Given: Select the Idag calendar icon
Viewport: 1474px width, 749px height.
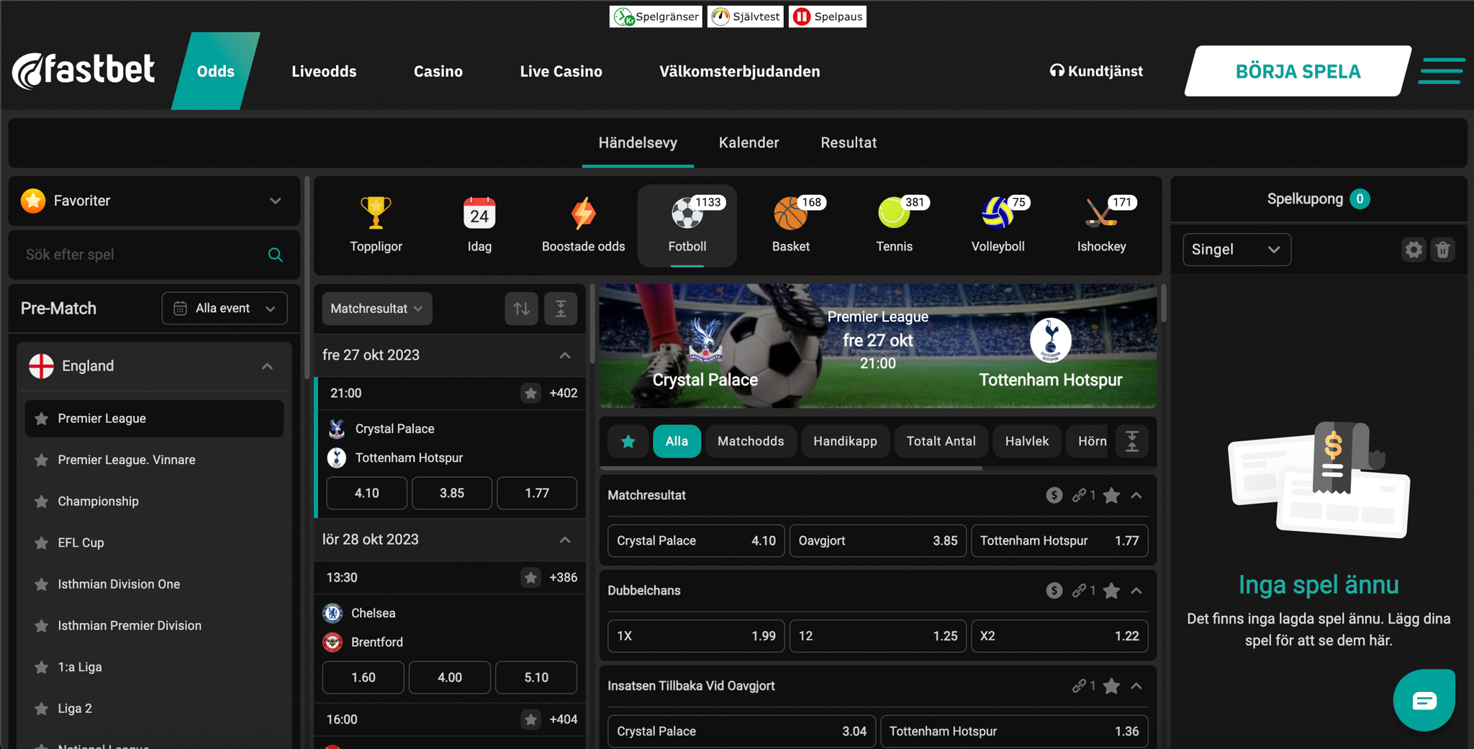Looking at the screenshot, I should pos(479,214).
